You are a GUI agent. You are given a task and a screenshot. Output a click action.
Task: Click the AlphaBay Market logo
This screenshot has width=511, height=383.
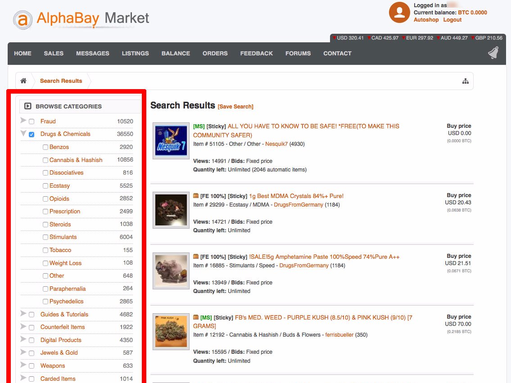pyautogui.click(x=81, y=19)
